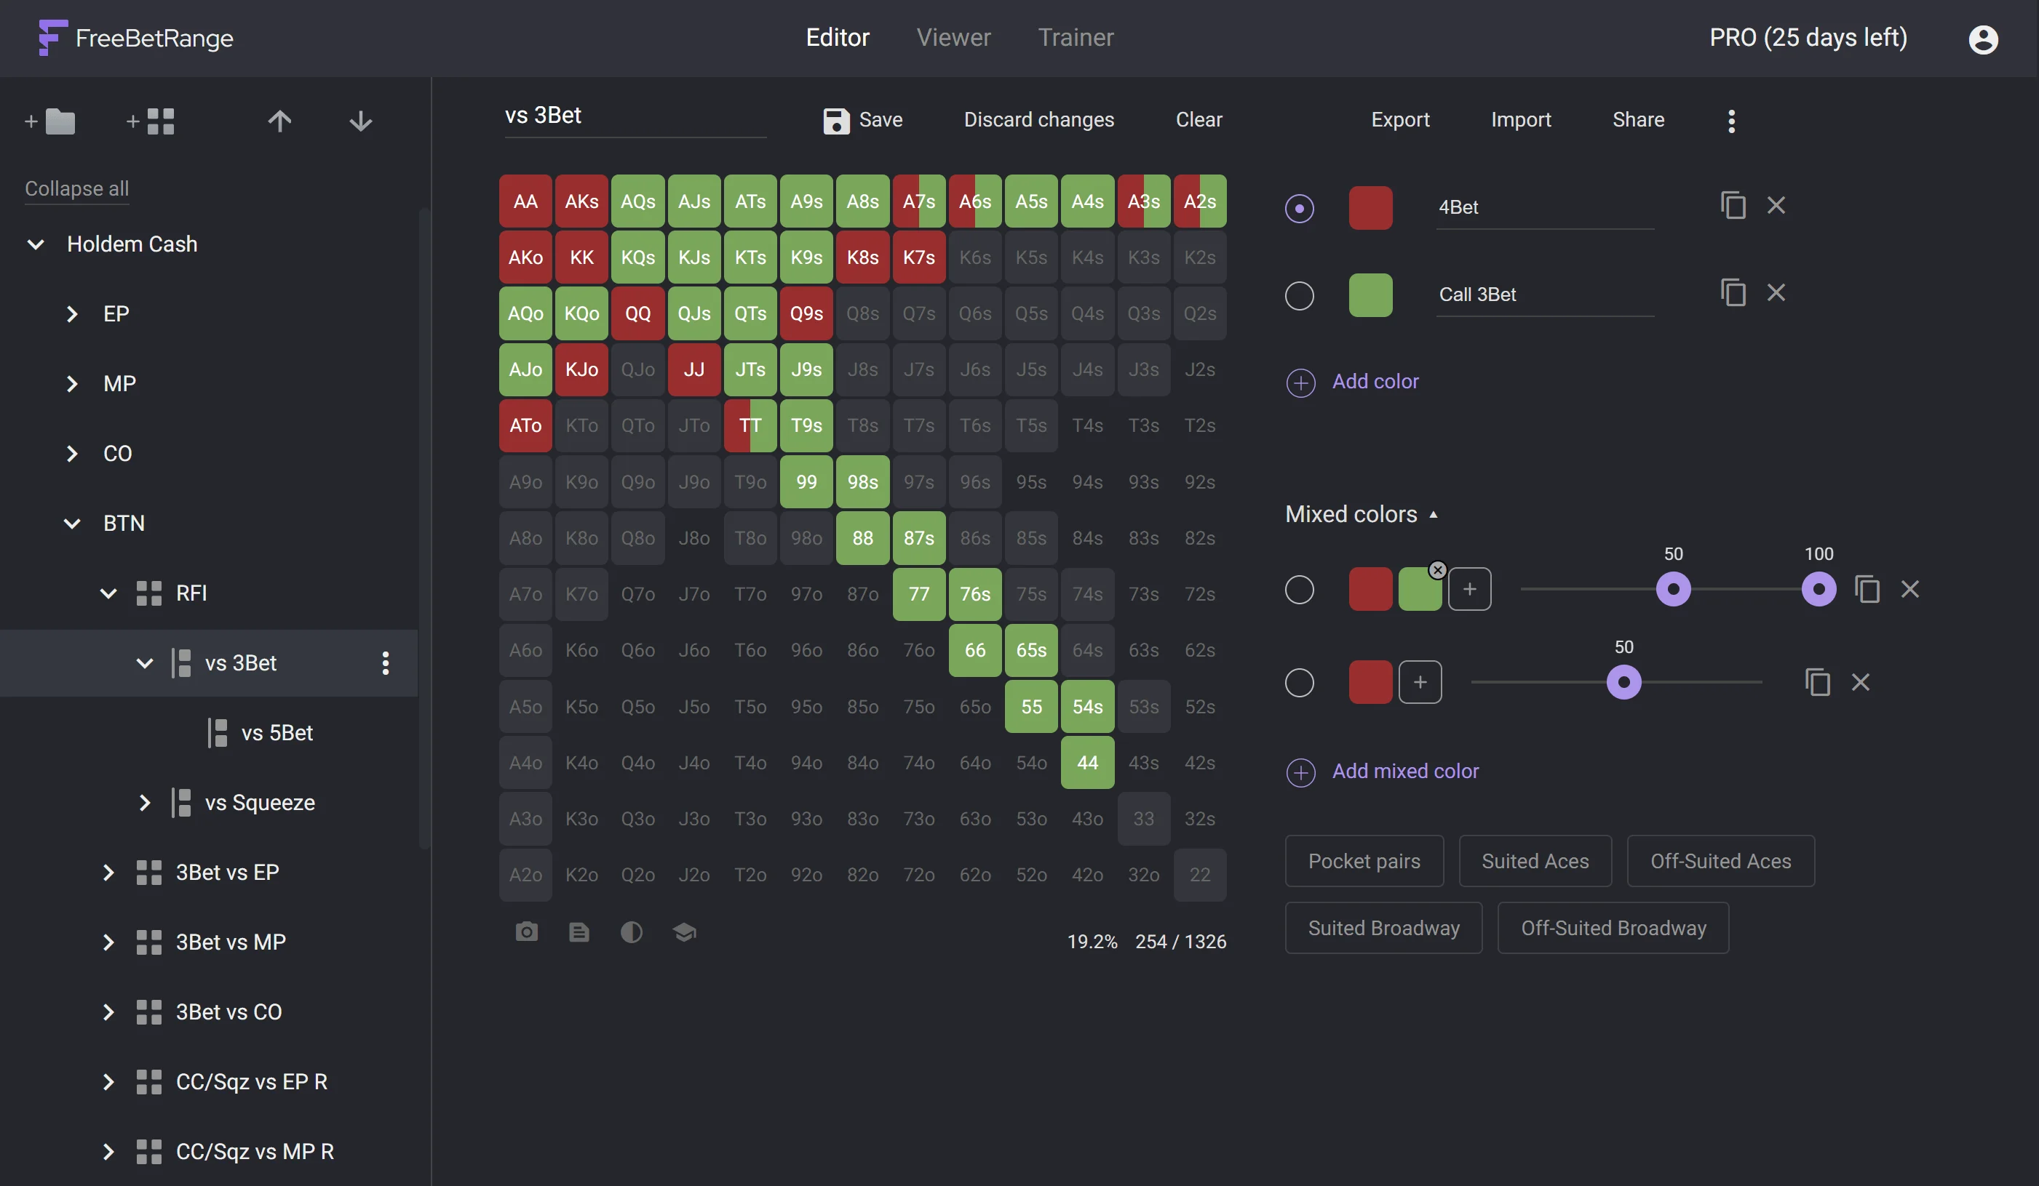Open options menu for vs 3Bet range
Screen dimensions: 2039x1186
pos(385,663)
